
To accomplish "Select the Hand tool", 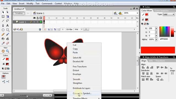I will [x=3, y=51].
